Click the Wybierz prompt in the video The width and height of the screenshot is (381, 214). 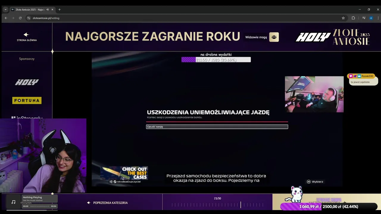click(315, 182)
